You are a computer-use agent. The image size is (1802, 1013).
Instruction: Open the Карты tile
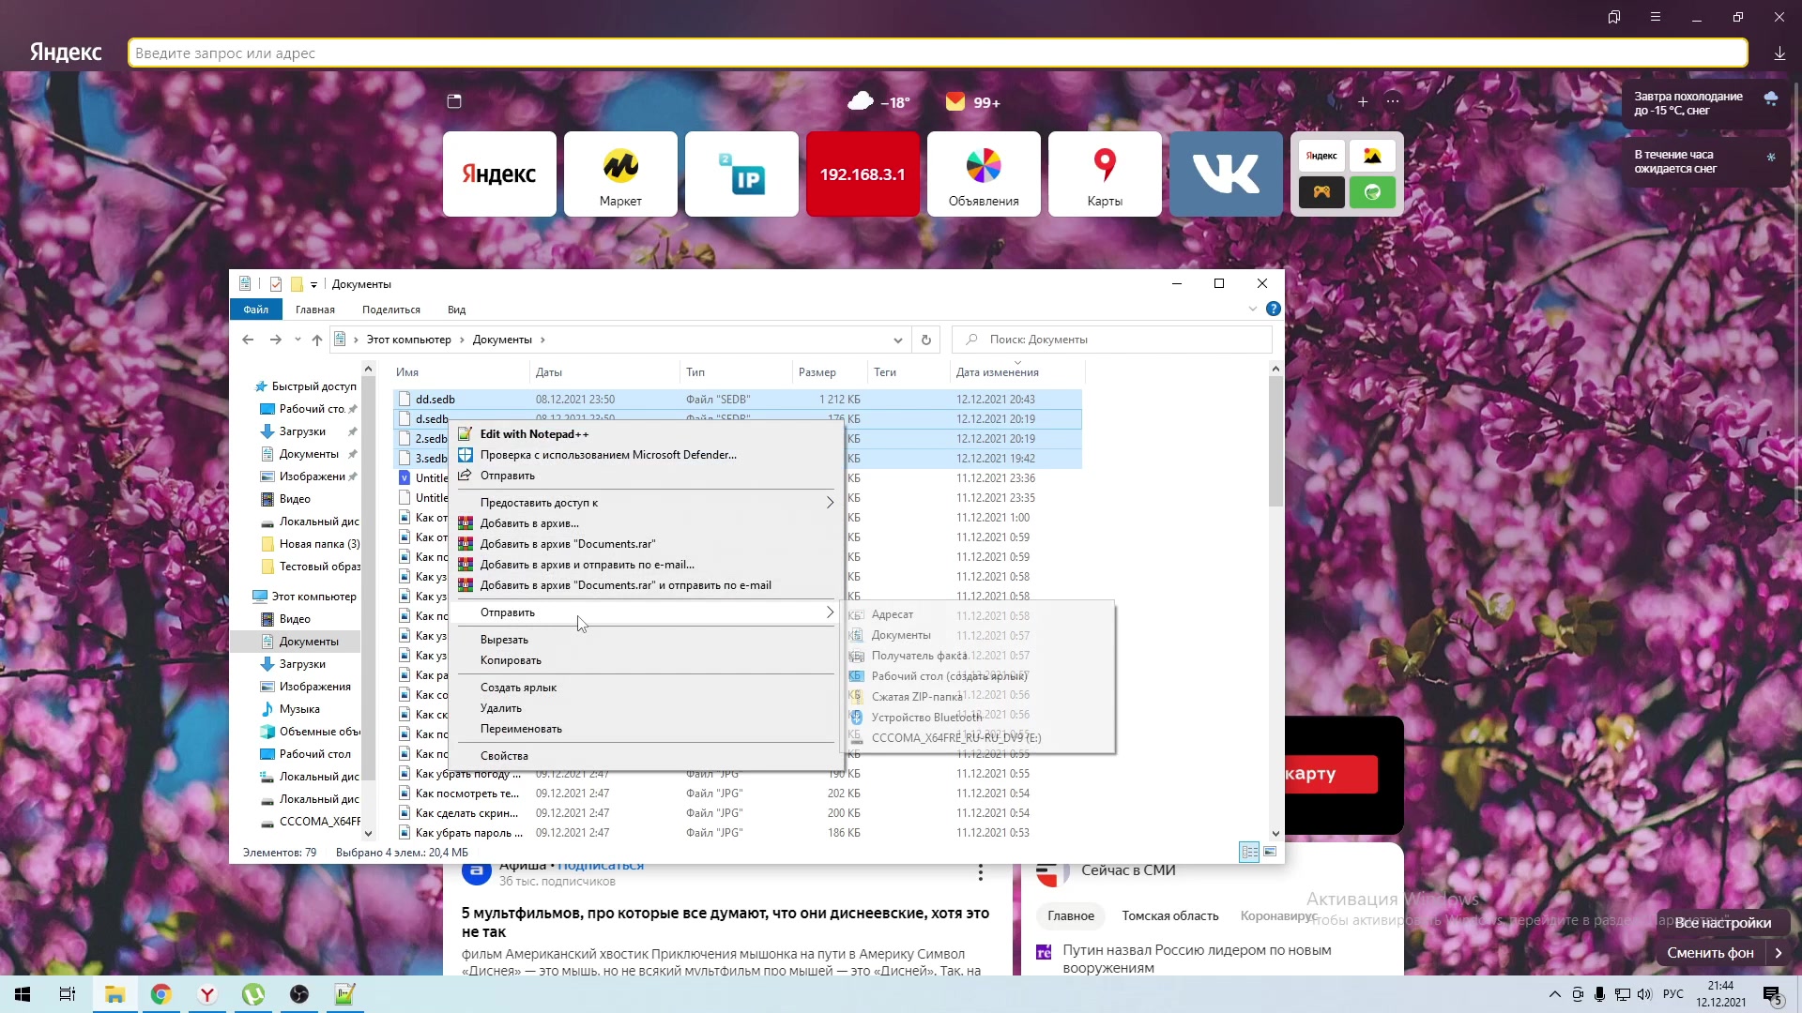(x=1105, y=174)
